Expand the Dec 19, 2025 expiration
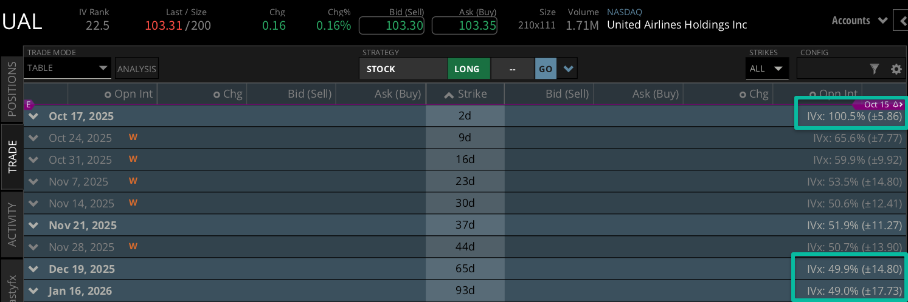 [x=33, y=269]
